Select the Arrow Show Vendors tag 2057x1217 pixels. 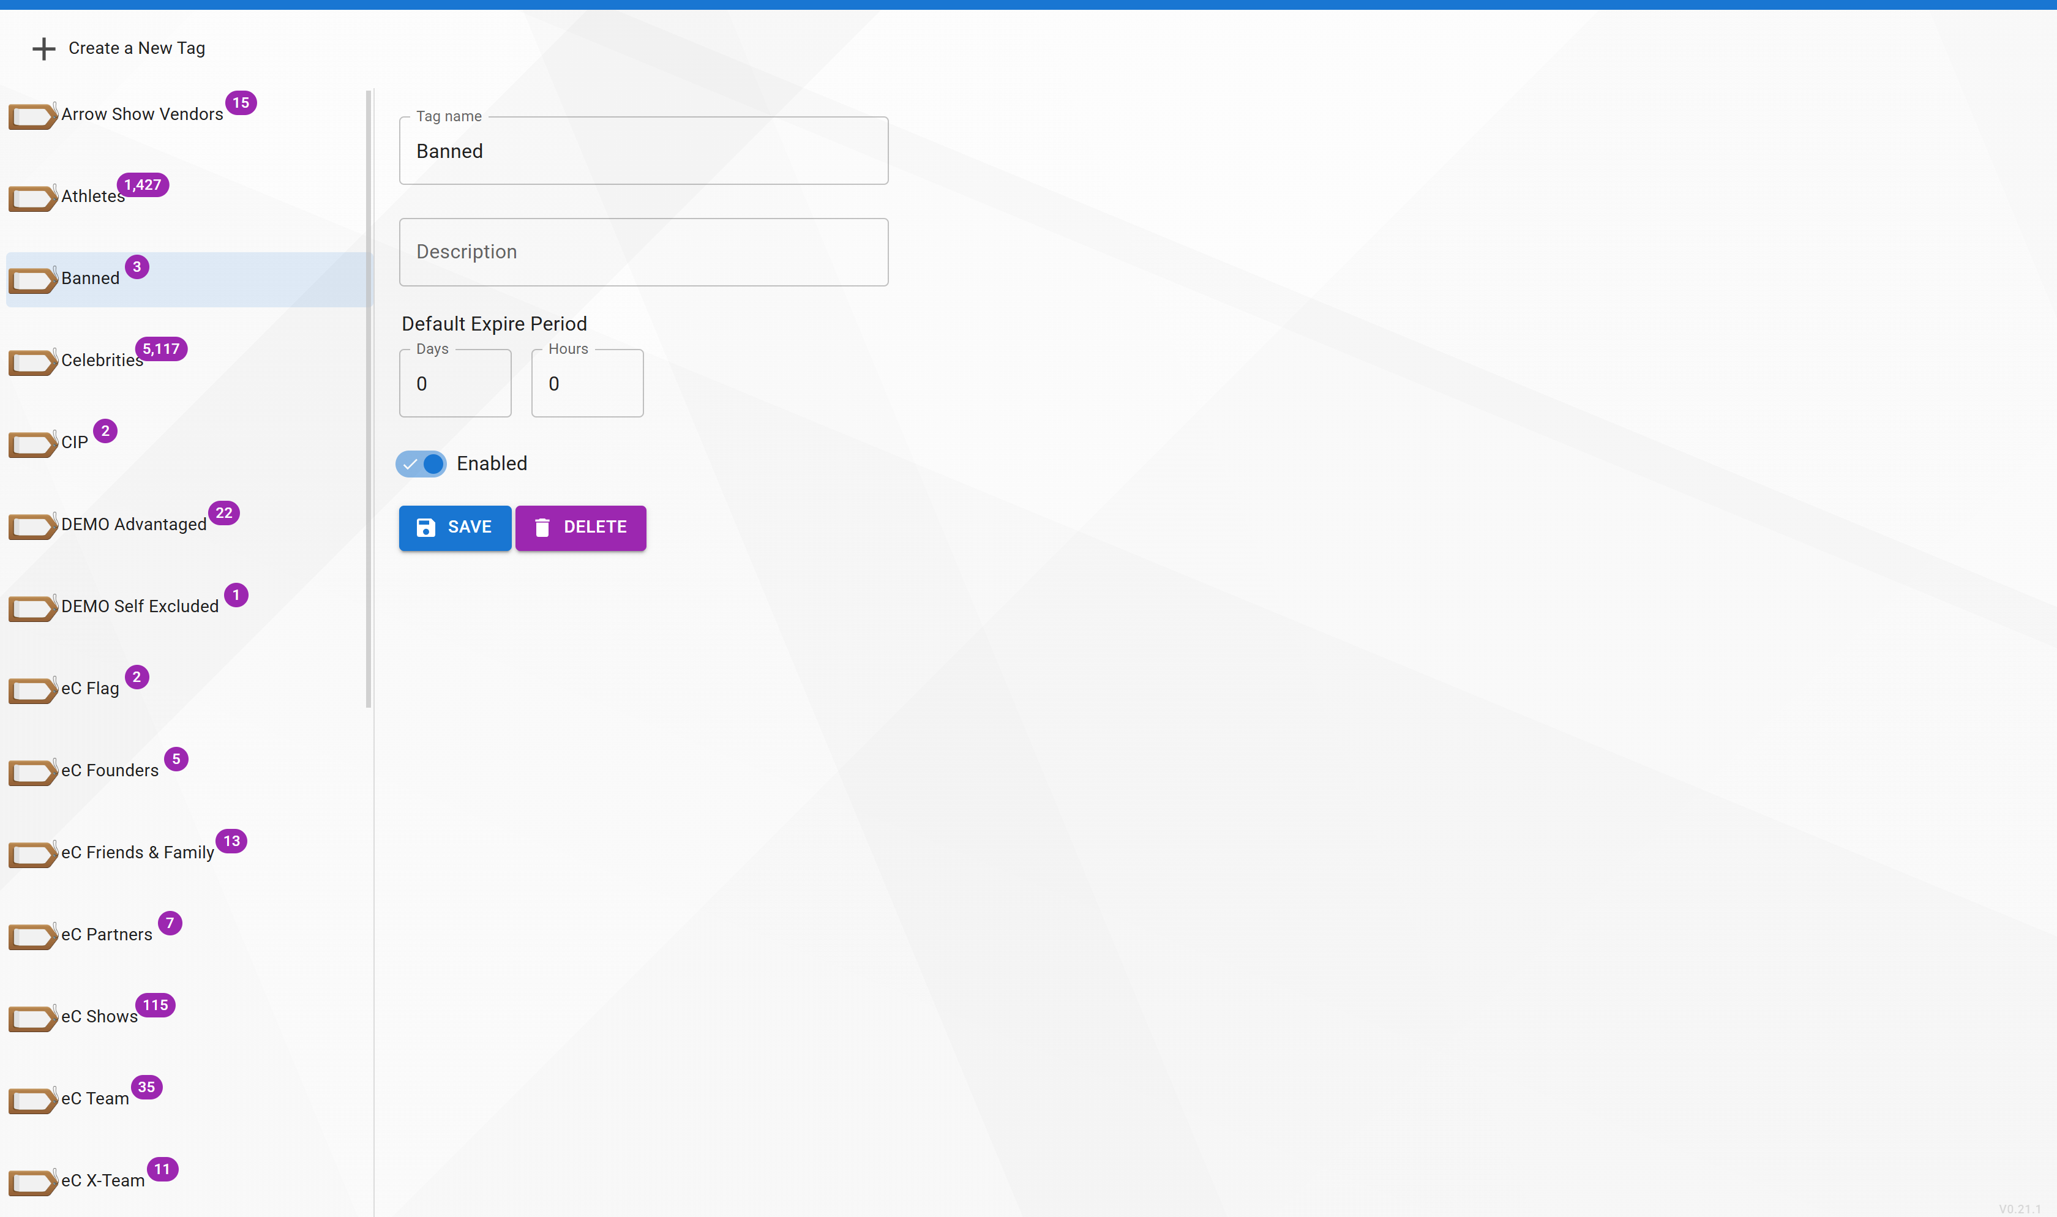point(142,115)
